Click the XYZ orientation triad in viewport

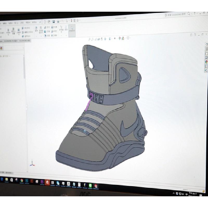(x=32, y=163)
